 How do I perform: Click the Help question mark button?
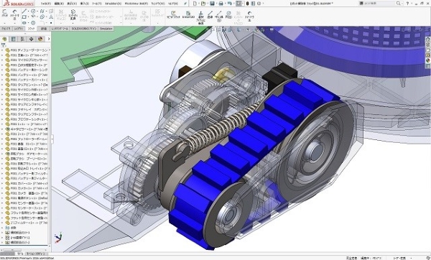pos(407,4)
